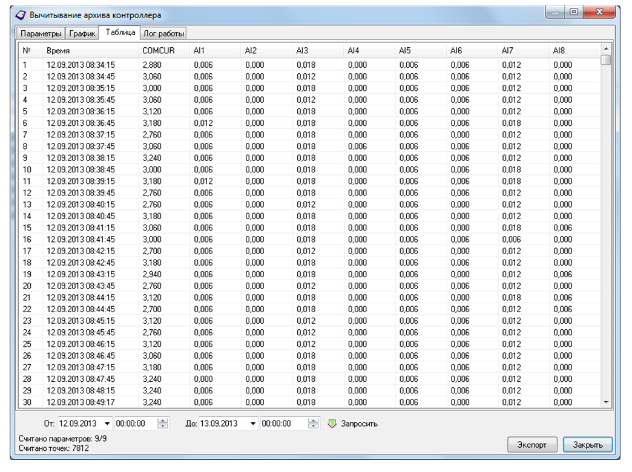
Task: Sort by the COMCUR column header
Action: pos(159,51)
